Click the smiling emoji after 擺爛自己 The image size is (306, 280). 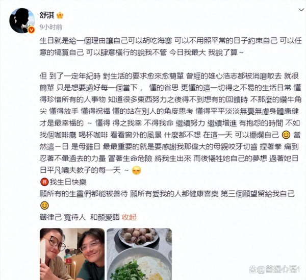tap(286, 135)
